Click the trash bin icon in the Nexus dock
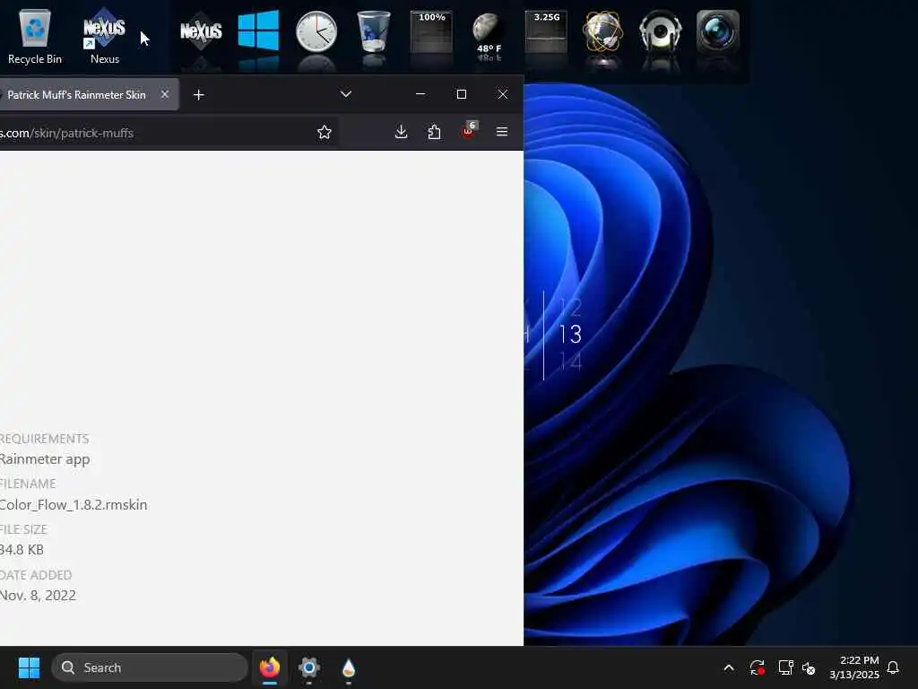Image resolution: width=918 pixels, height=689 pixels. pyautogui.click(x=374, y=31)
